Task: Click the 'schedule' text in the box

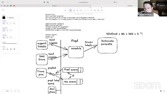Action: (x=76, y=48)
